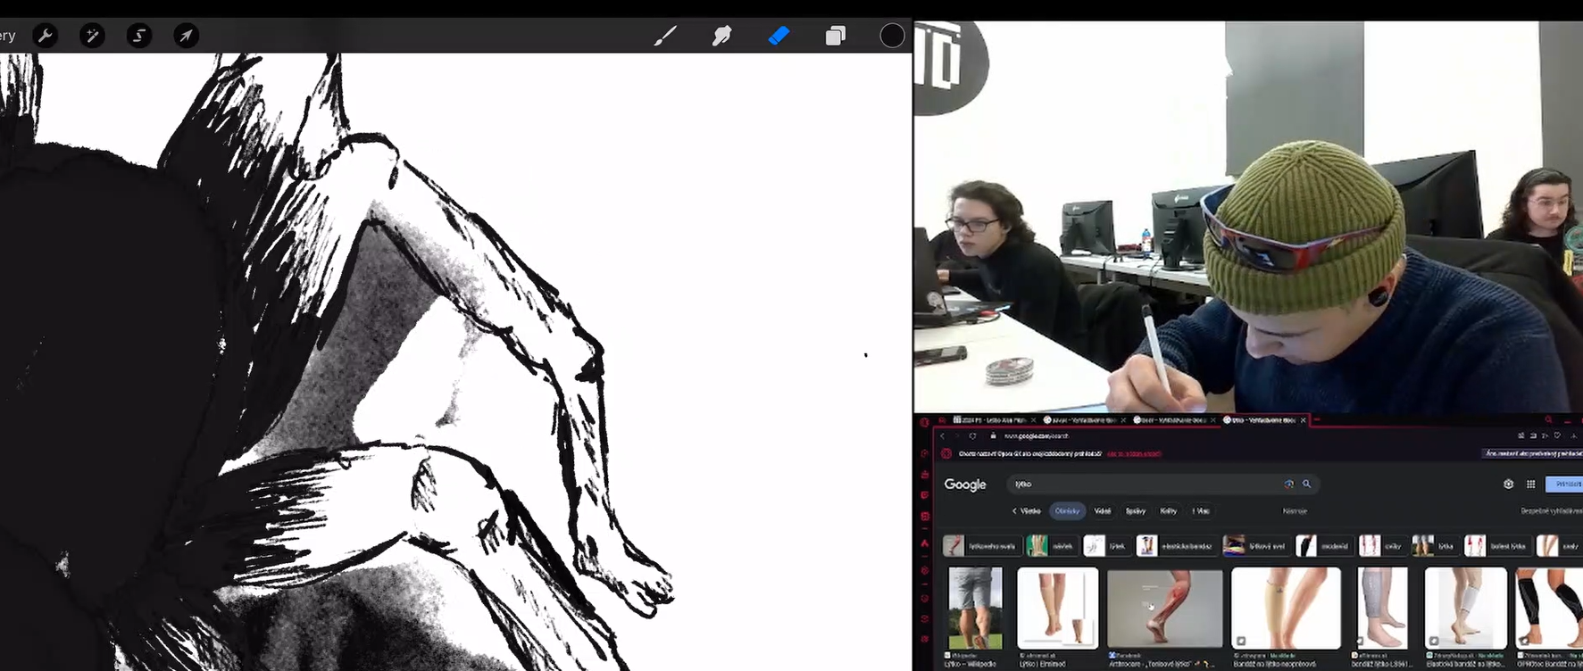Click the Google search input field

pyautogui.click(x=1143, y=484)
